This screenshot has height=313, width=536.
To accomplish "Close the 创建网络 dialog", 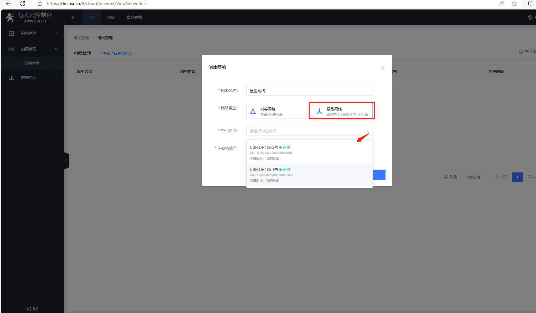I will click(x=383, y=68).
